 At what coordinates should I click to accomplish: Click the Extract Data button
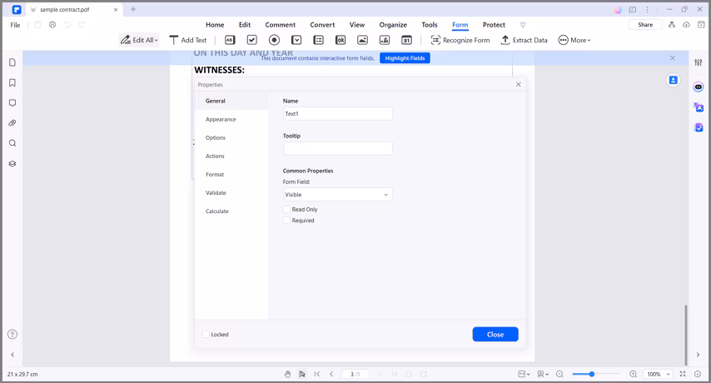coord(525,40)
